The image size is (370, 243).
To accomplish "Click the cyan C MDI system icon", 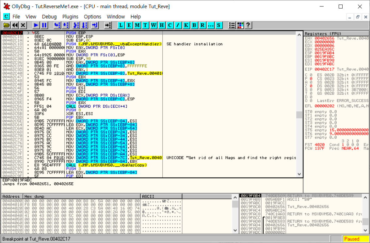I will [6, 17].
